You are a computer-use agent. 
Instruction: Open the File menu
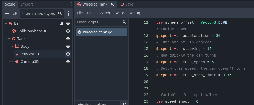(80, 13)
